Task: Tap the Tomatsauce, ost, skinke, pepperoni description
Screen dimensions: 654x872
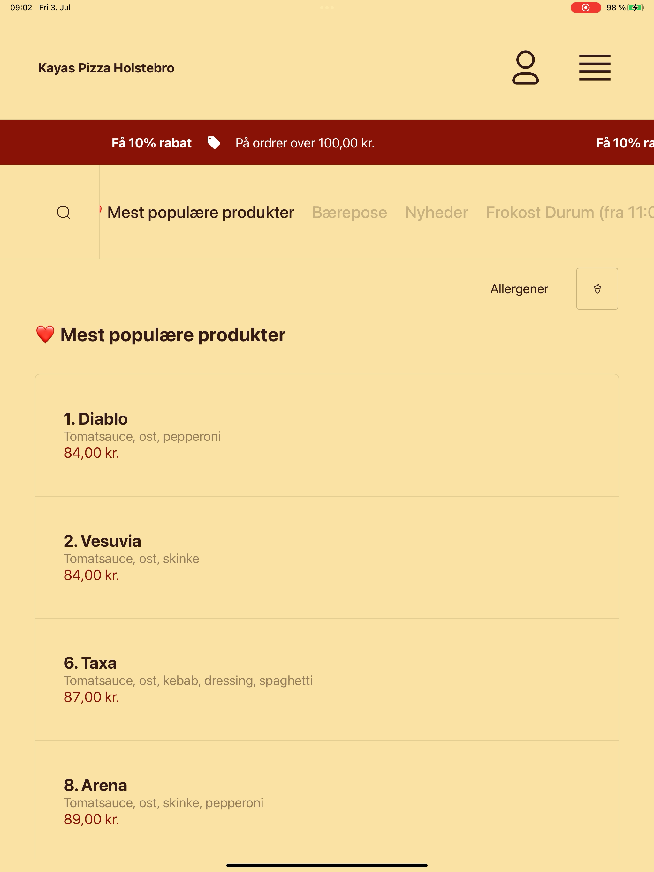Action: tap(164, 803)
